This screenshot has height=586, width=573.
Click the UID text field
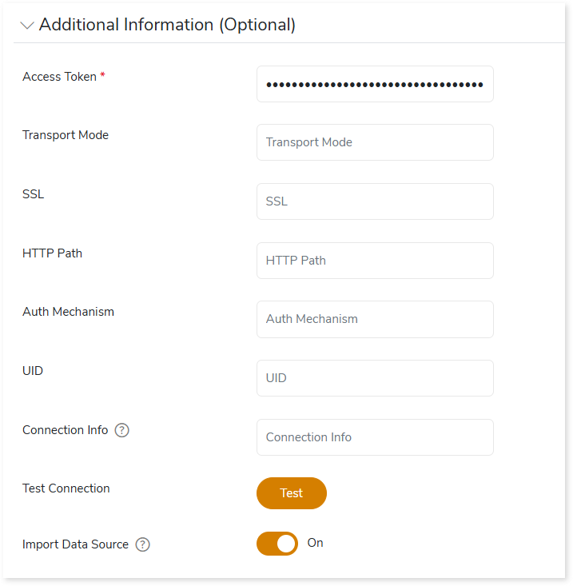[x=375, y=378]
